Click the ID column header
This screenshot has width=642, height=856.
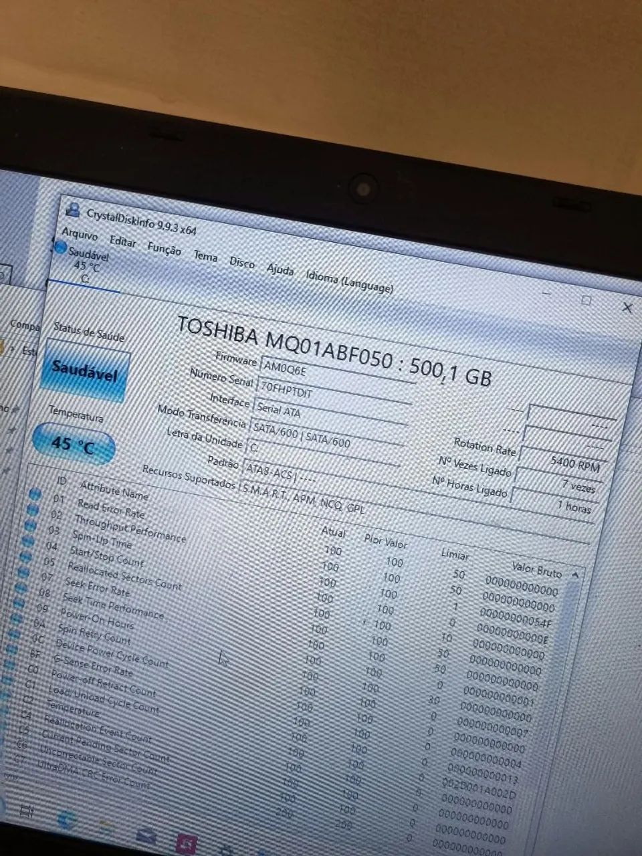[x=62, y=481]
